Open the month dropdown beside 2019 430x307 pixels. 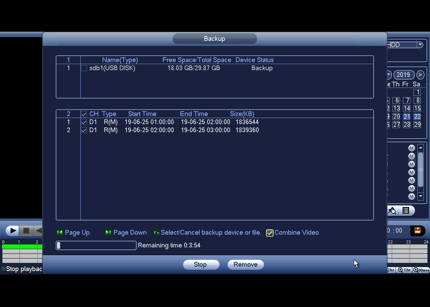tap(389, 75)
